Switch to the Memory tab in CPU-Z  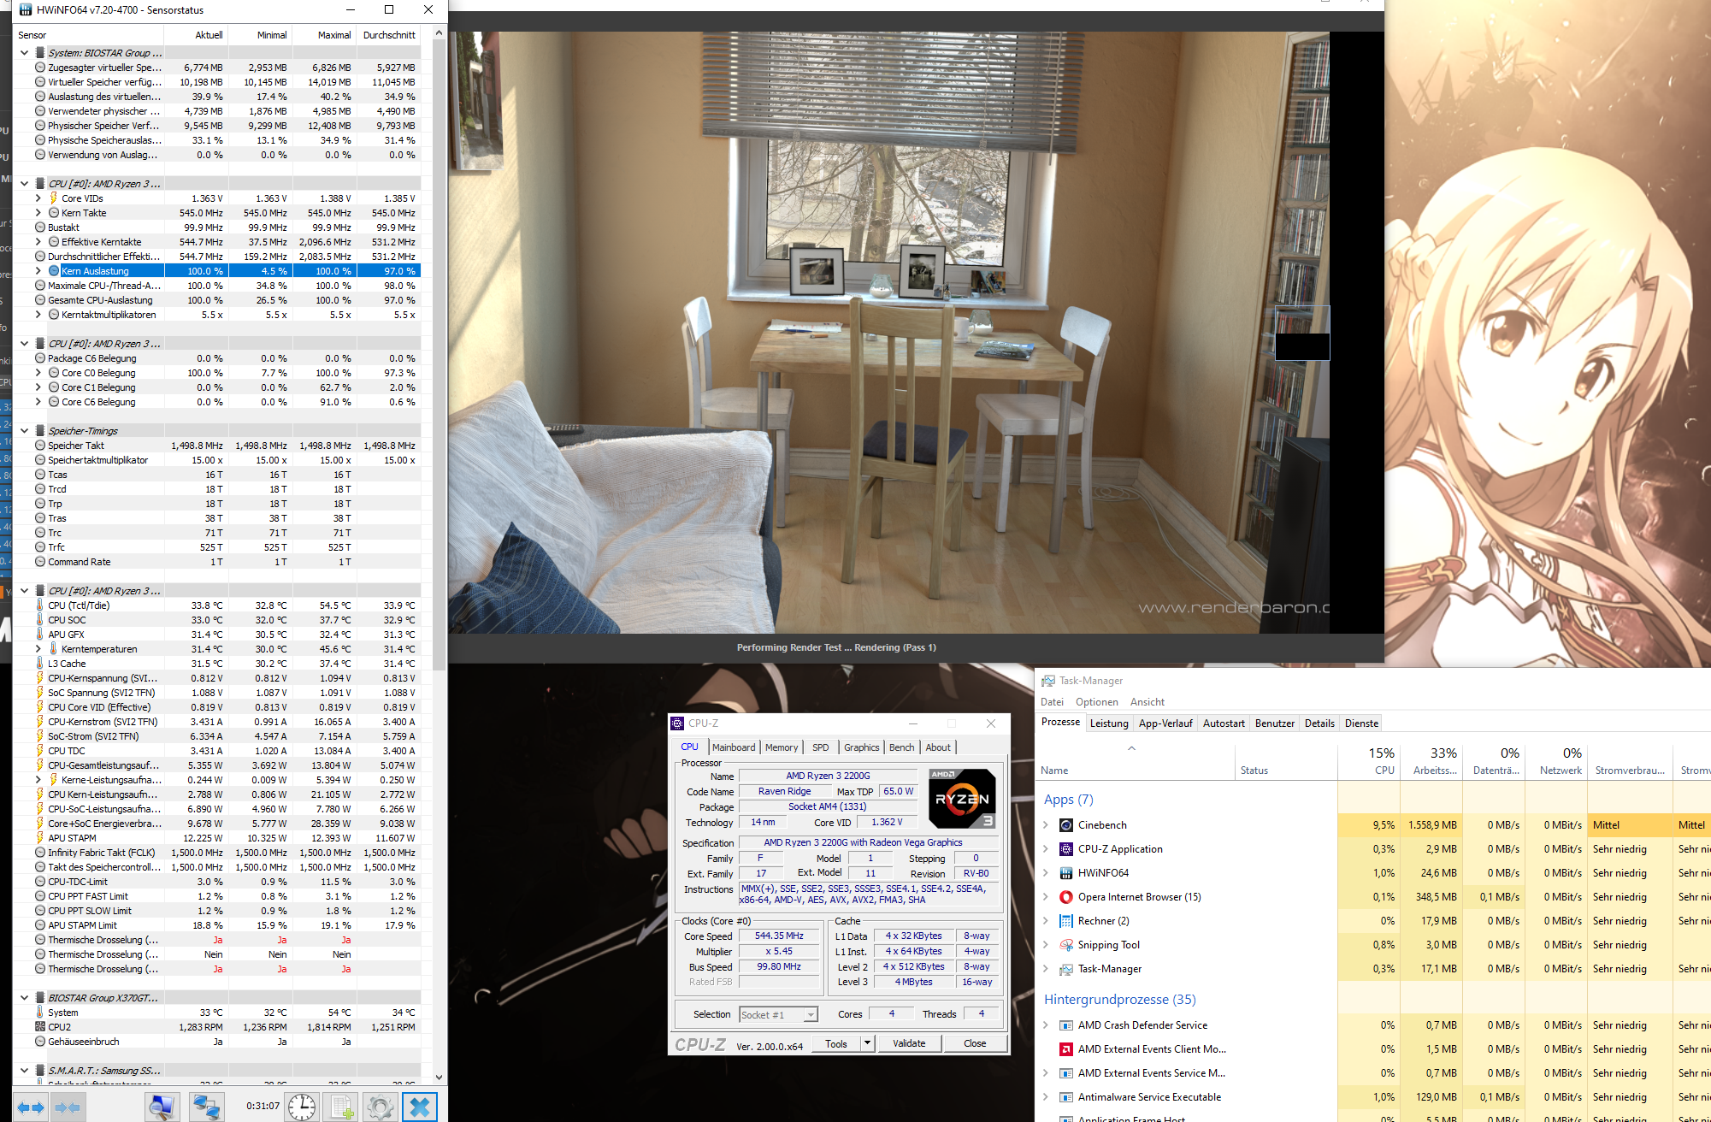tap(781, 747)
